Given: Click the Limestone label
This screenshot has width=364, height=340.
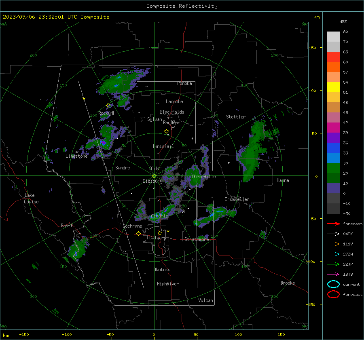Looking at the screenshot, I should tap(76, 156).
